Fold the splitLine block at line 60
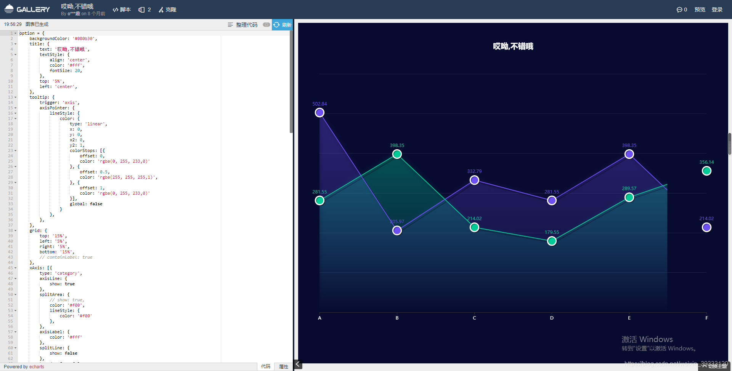This screenshot has width=732, height=371. (16, 348)
